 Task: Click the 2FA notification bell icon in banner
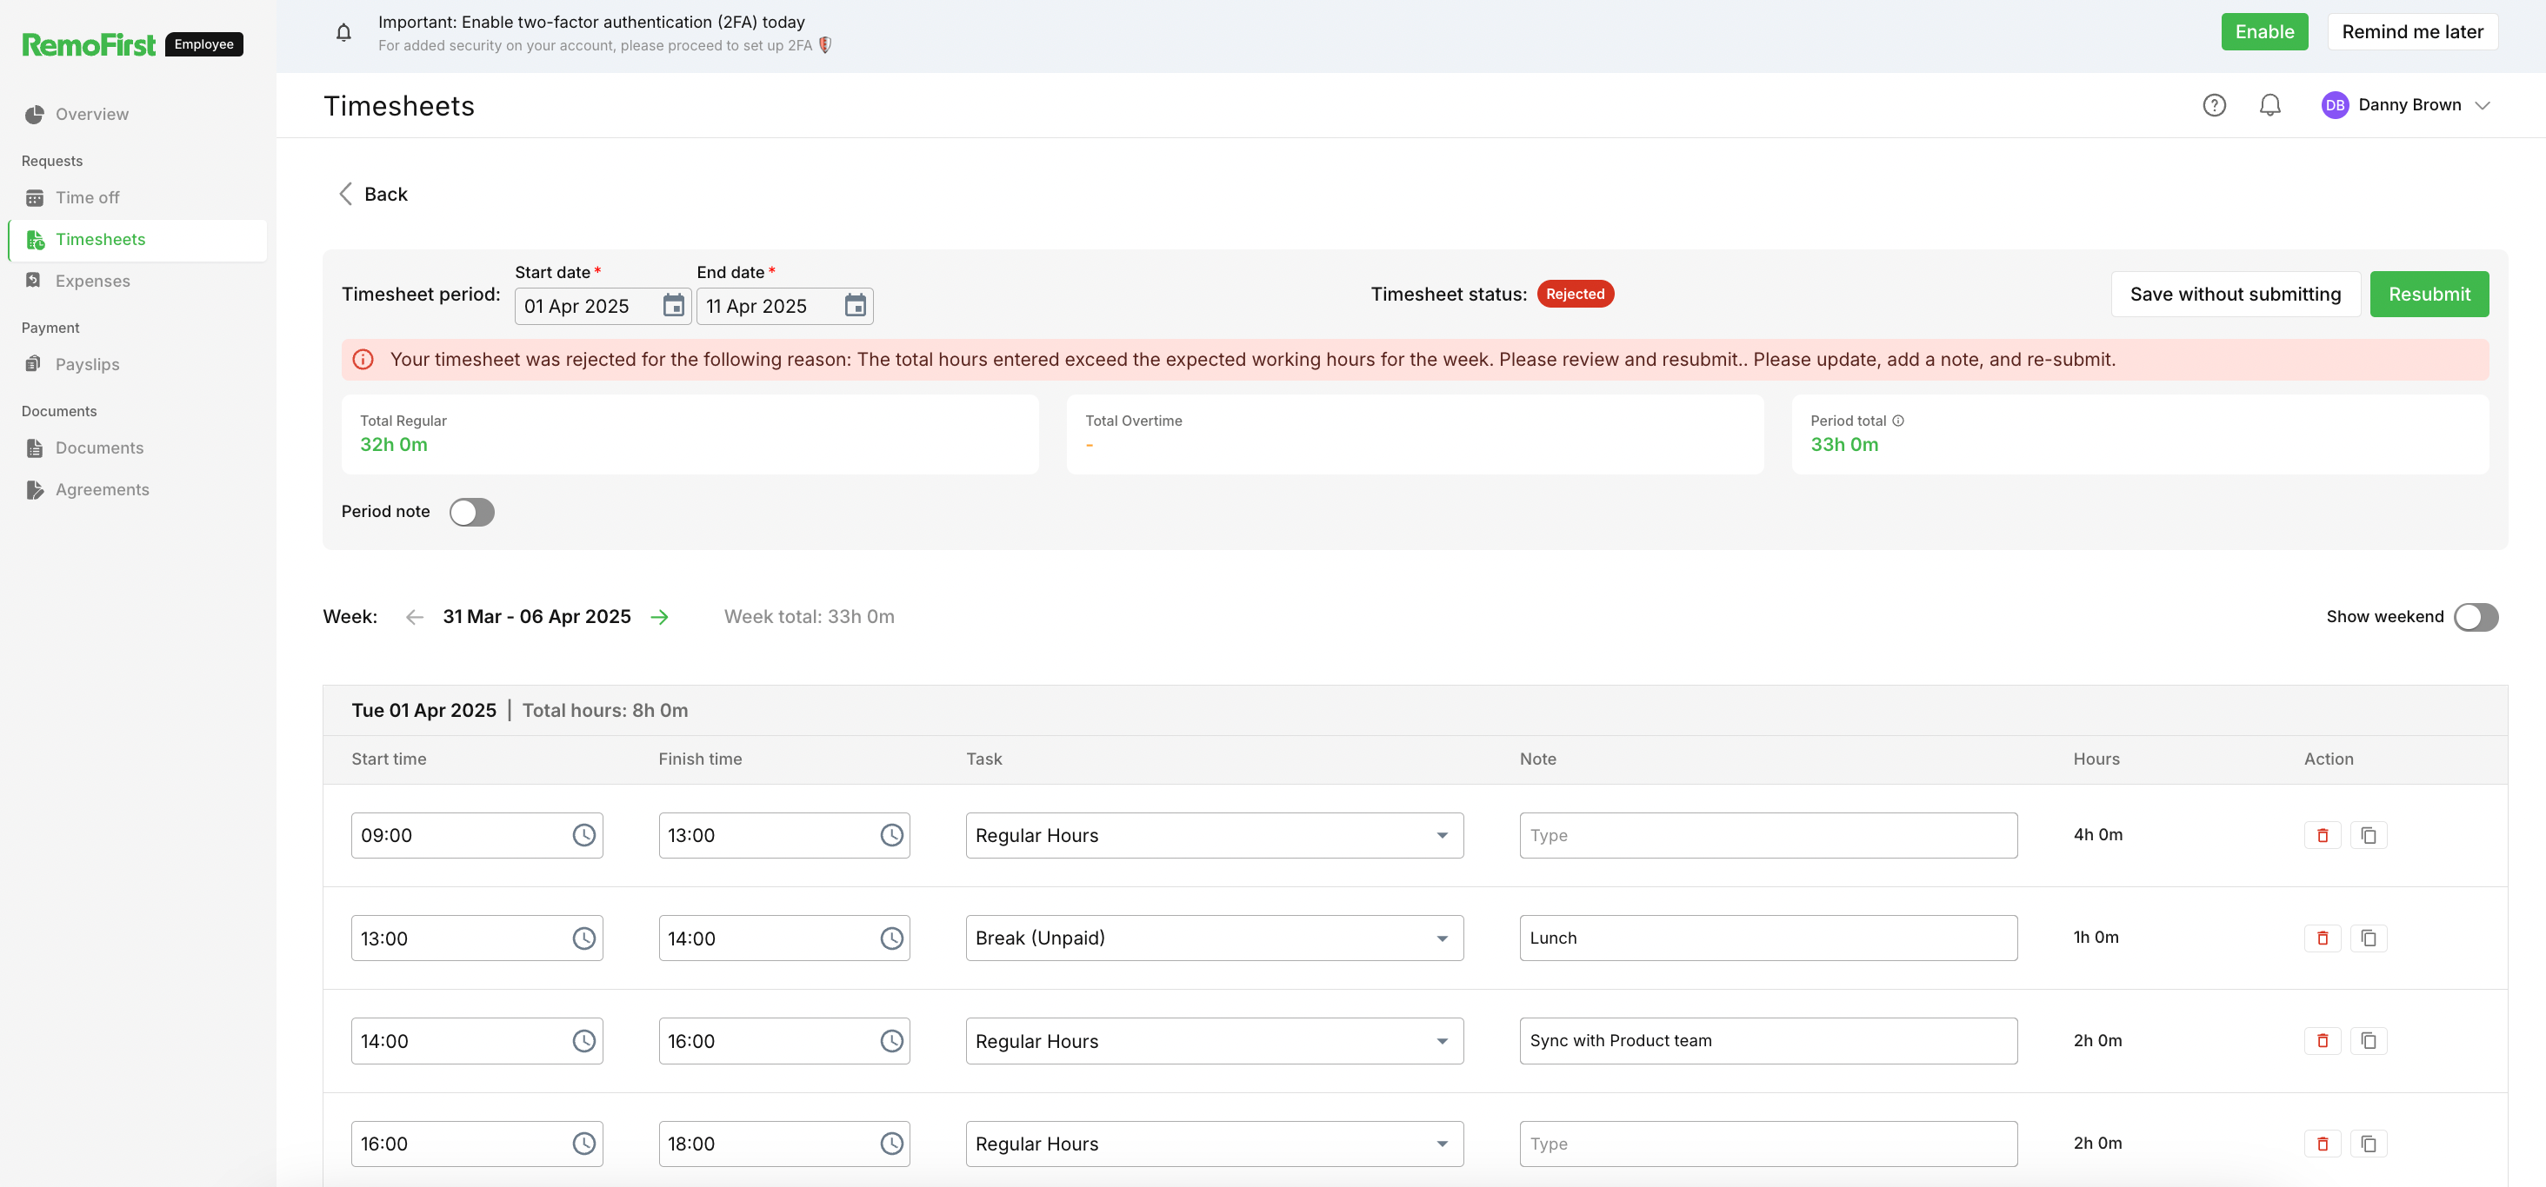click(x=343, y=33)
